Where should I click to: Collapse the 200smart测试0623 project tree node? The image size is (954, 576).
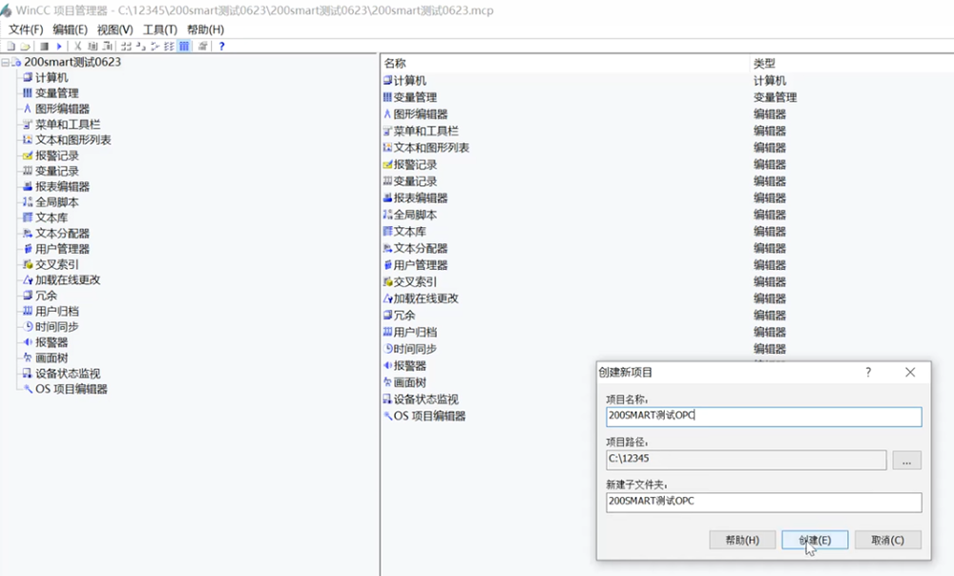pyautogui.click(x=6, y=62)
